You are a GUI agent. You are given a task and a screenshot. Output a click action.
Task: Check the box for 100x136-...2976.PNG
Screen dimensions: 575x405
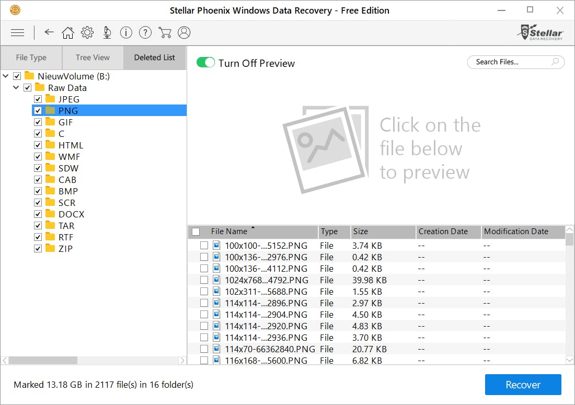[204, 257]
